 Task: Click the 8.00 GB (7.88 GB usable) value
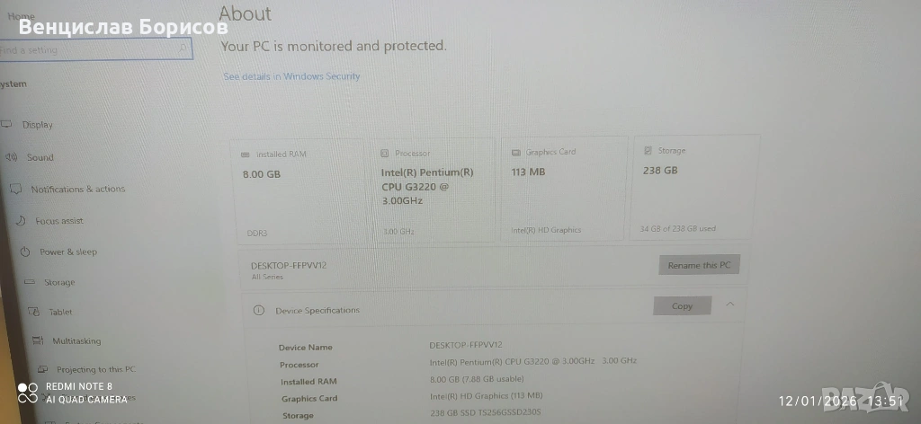(x=477, y=379)
